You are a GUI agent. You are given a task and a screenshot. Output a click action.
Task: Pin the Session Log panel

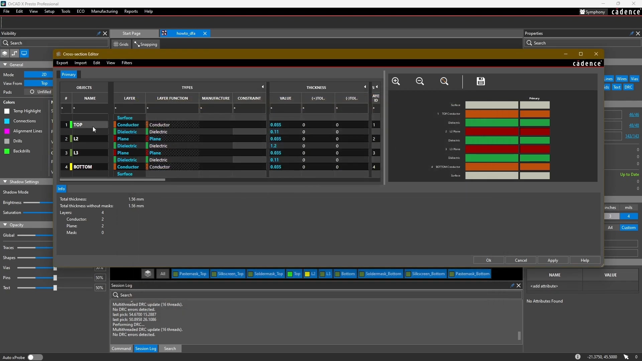pyautogui.click(x=512, y=285)
